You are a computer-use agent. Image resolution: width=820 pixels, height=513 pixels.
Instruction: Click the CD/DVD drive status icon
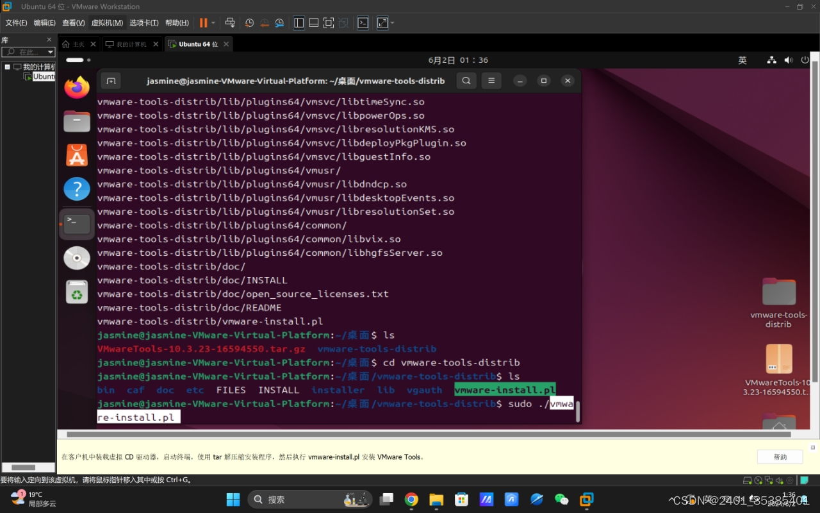point(758,480)
